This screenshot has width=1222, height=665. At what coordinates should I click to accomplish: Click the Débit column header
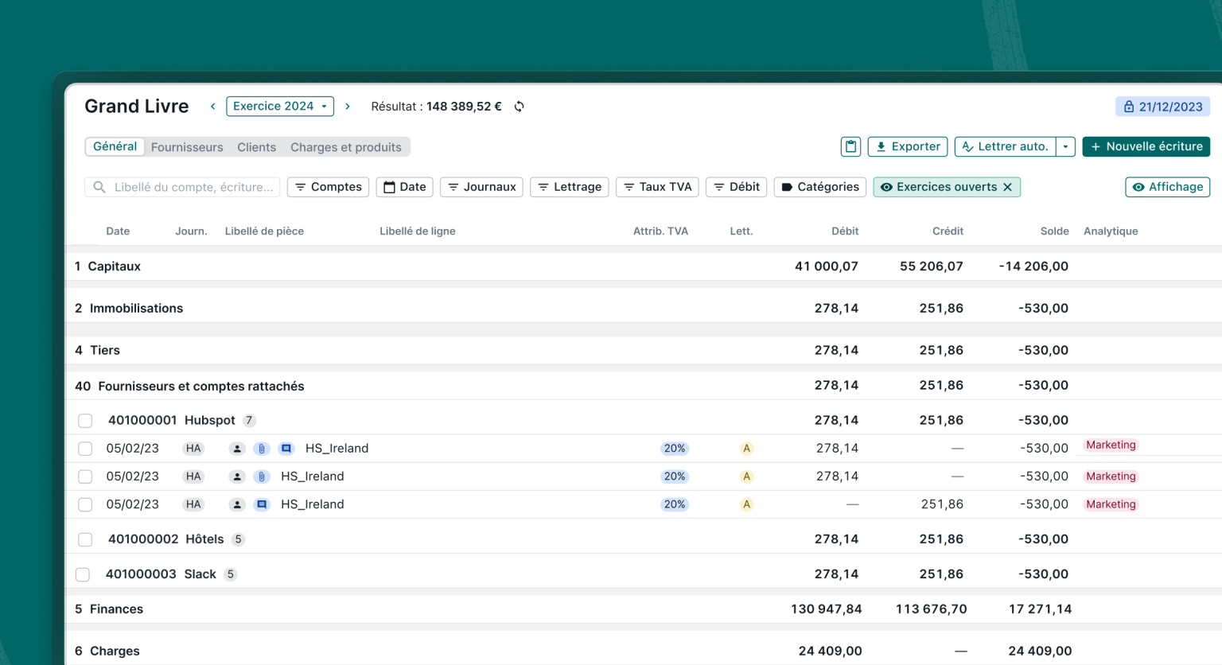click(x=845, y=231)
